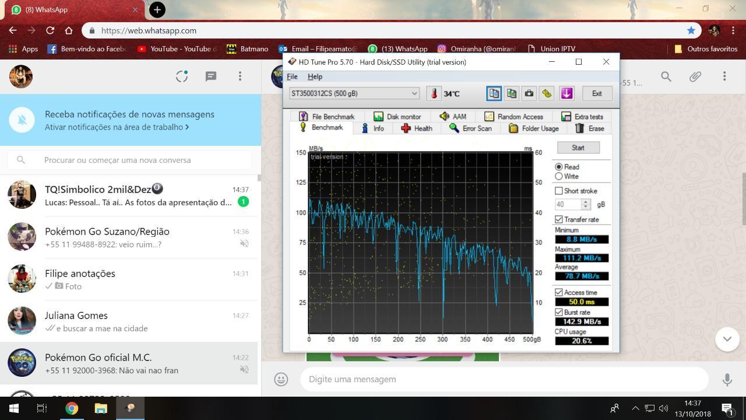Click the crossed bell notification icon
Viewport: 746px width, 420px height.
22,120
